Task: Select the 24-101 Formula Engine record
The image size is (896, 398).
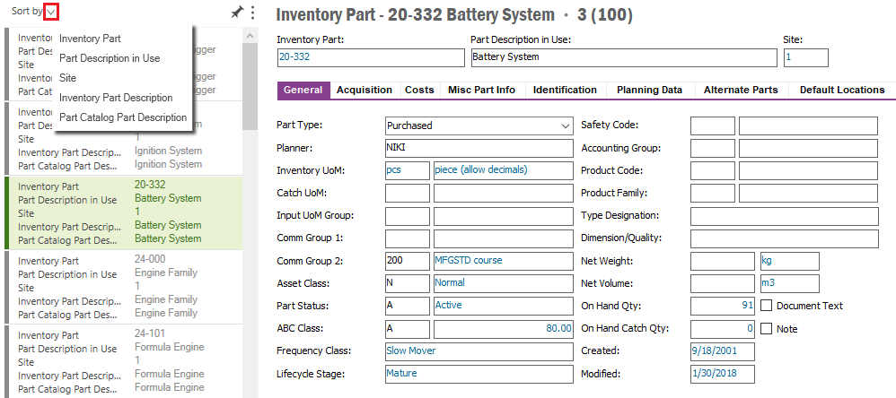Action: [x=126, y=360]
